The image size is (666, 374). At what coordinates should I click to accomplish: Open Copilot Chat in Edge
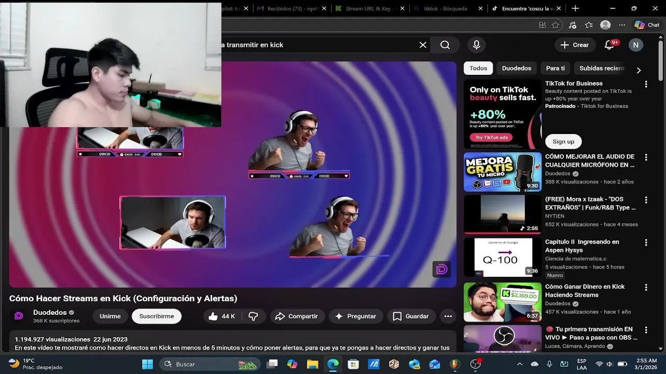point(647,25)
